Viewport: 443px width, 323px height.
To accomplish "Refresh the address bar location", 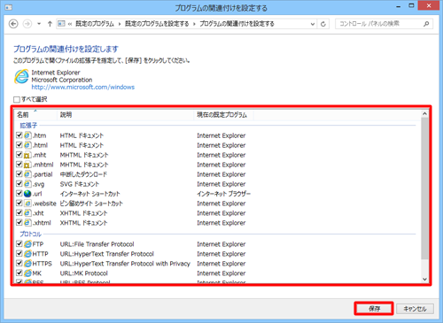I will 323,24.
